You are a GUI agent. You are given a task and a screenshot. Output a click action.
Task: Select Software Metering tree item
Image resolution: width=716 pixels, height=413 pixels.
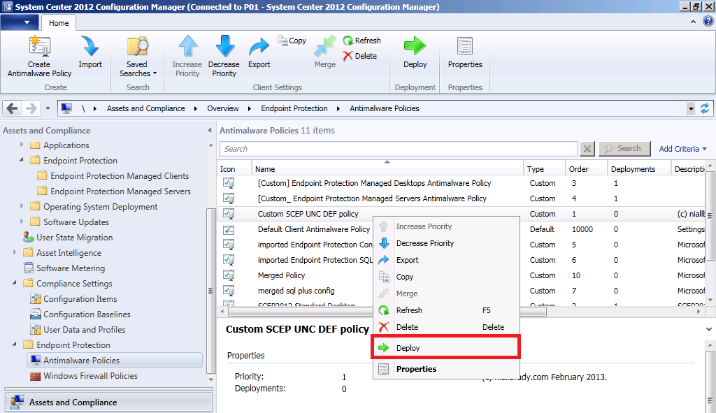pyautogui.click(x=64, y=268)
